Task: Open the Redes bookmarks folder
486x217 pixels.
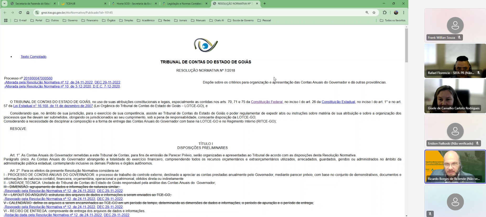Action: [164, 20]
